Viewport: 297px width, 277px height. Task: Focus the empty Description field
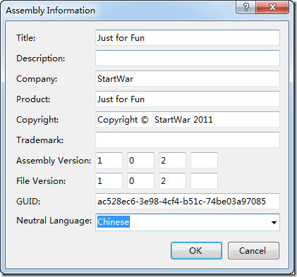[188, 58]
